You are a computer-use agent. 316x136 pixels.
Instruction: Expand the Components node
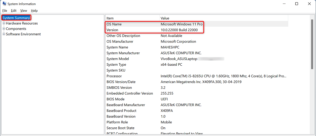tap(4, 29)
